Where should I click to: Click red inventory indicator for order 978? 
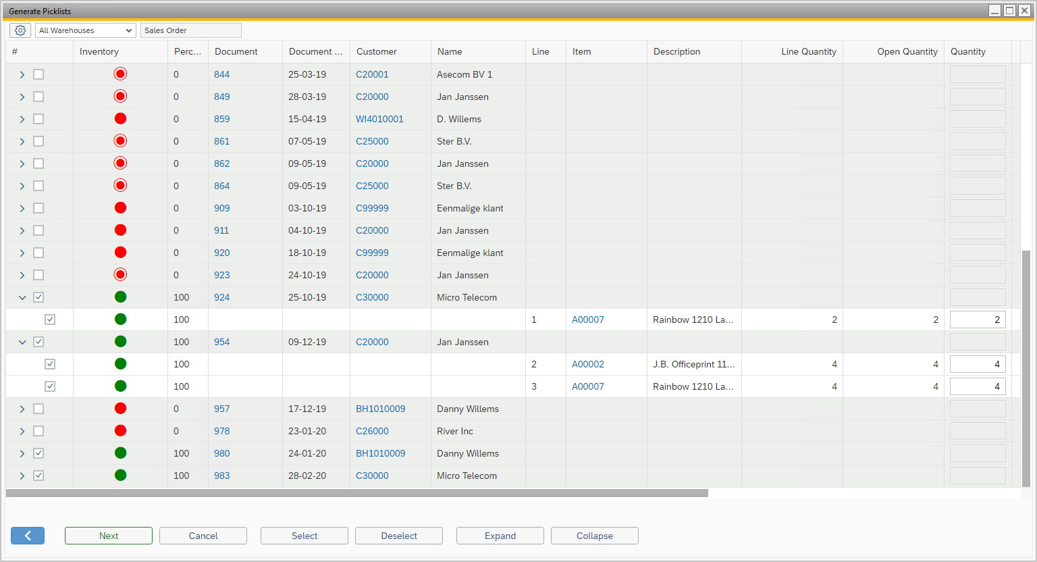[x=120, y=431]
